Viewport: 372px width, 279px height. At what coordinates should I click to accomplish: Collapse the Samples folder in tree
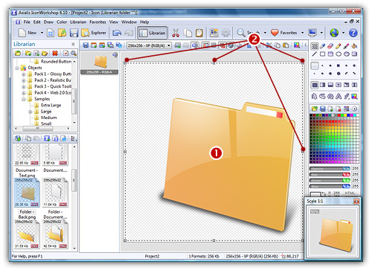(x=24, y=99)
